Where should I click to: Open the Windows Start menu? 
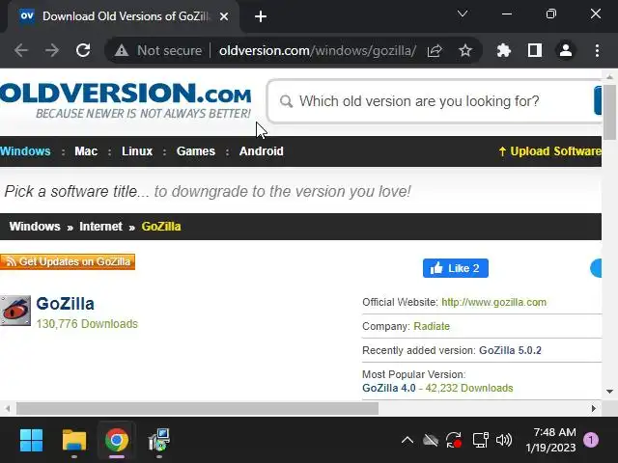31,440
